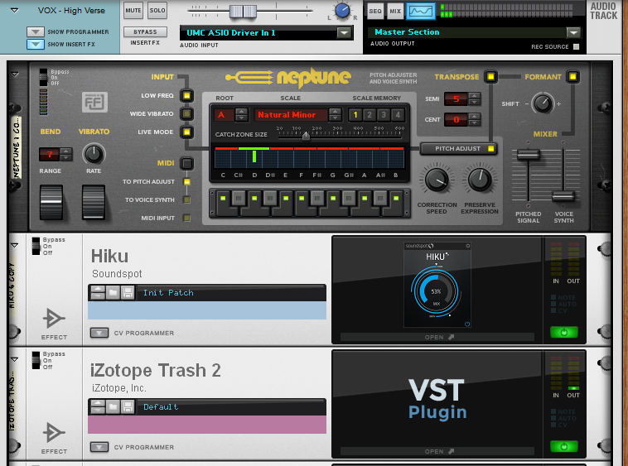Mute the VOX - High Verse track
The height and width of the screenshot is (466, 628).
point(133,11)
